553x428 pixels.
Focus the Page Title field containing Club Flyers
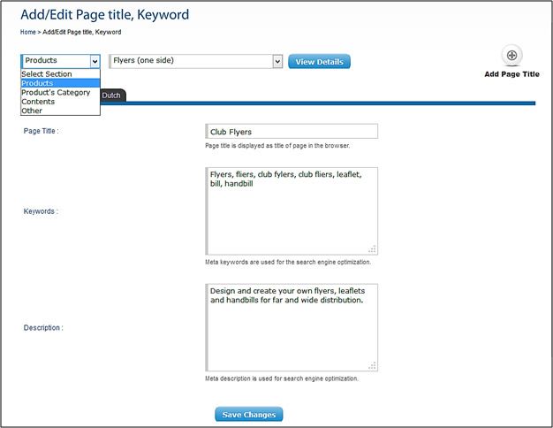point(292,131)
